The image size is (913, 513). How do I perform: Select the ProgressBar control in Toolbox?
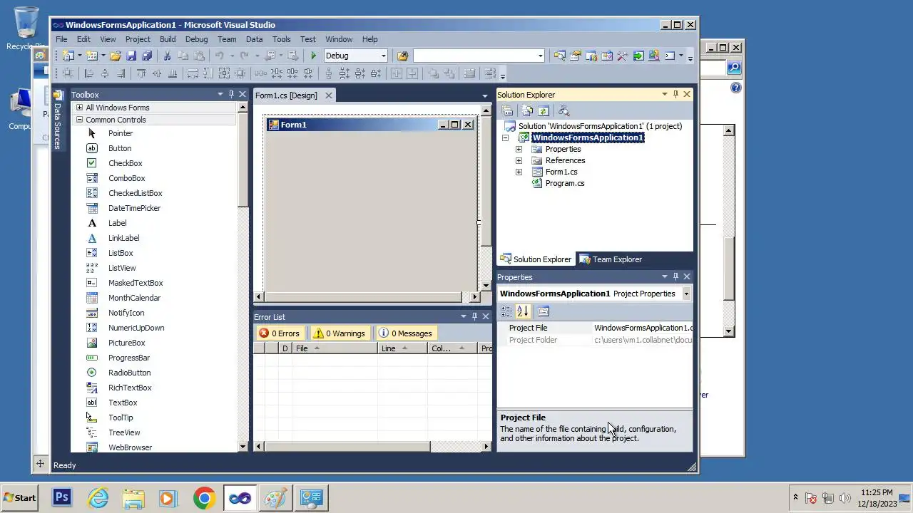[129, 358]
